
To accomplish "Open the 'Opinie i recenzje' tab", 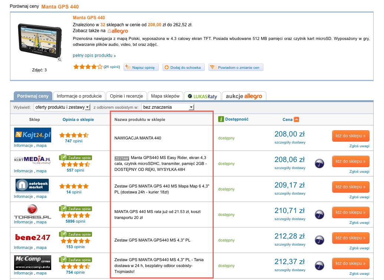I will pos(126,96).
